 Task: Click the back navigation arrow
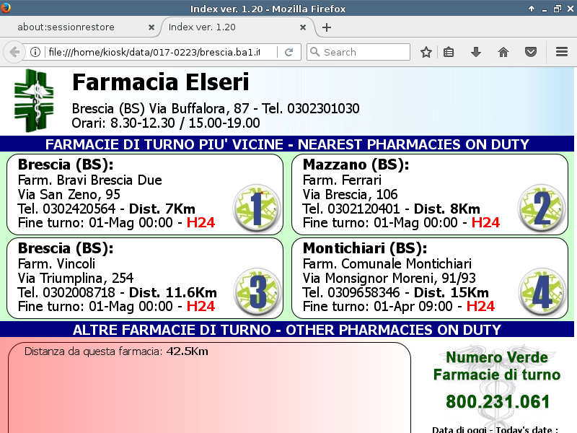coord(14,52)
